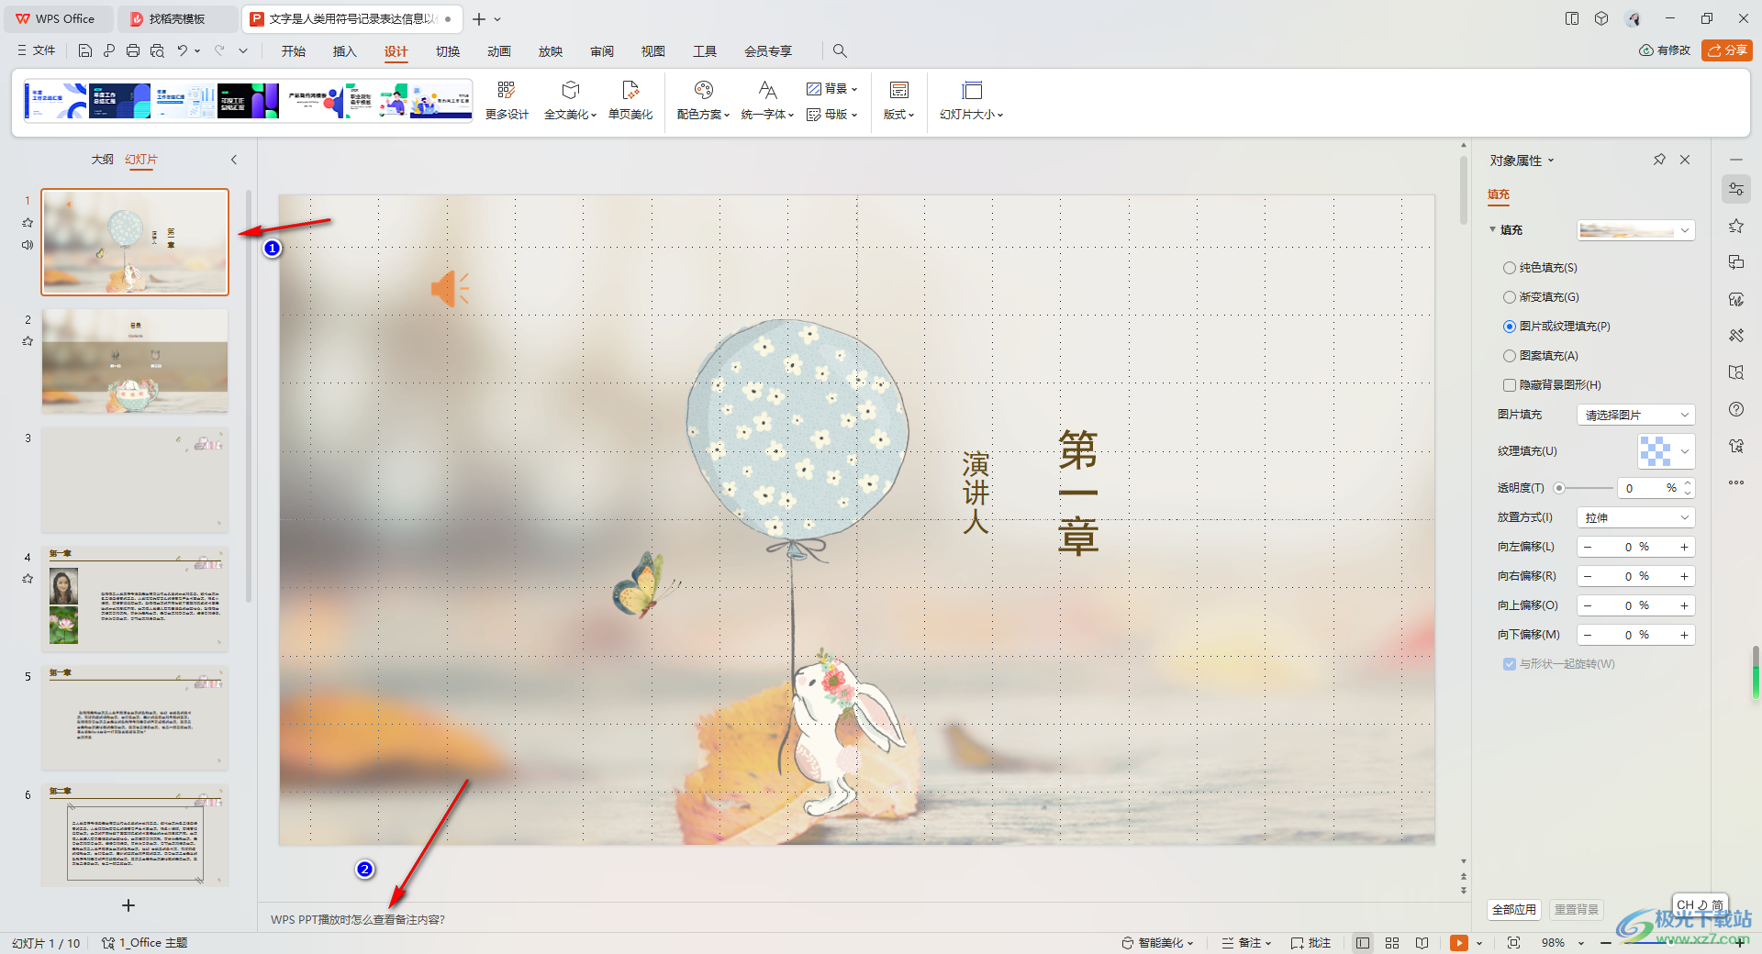
Task: Open Print Preview from the quick toolbar
Action: (157, 50)
